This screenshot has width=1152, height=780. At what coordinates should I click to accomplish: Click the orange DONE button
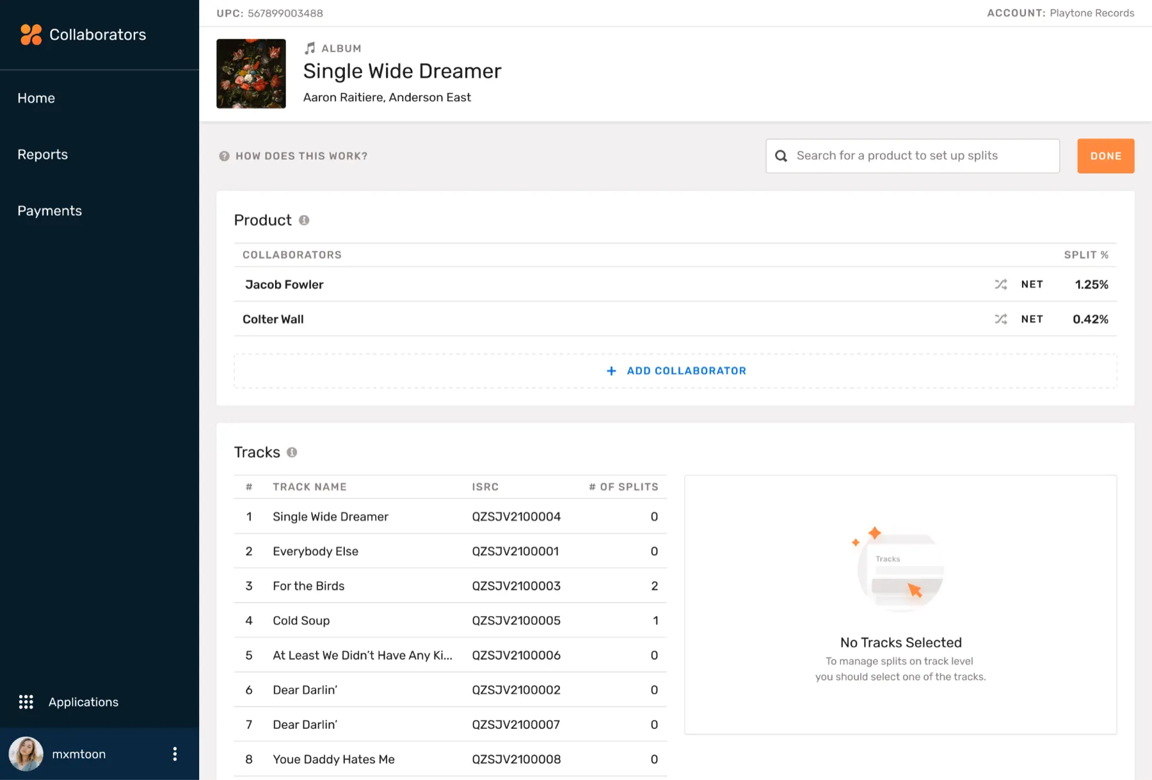1105,156
